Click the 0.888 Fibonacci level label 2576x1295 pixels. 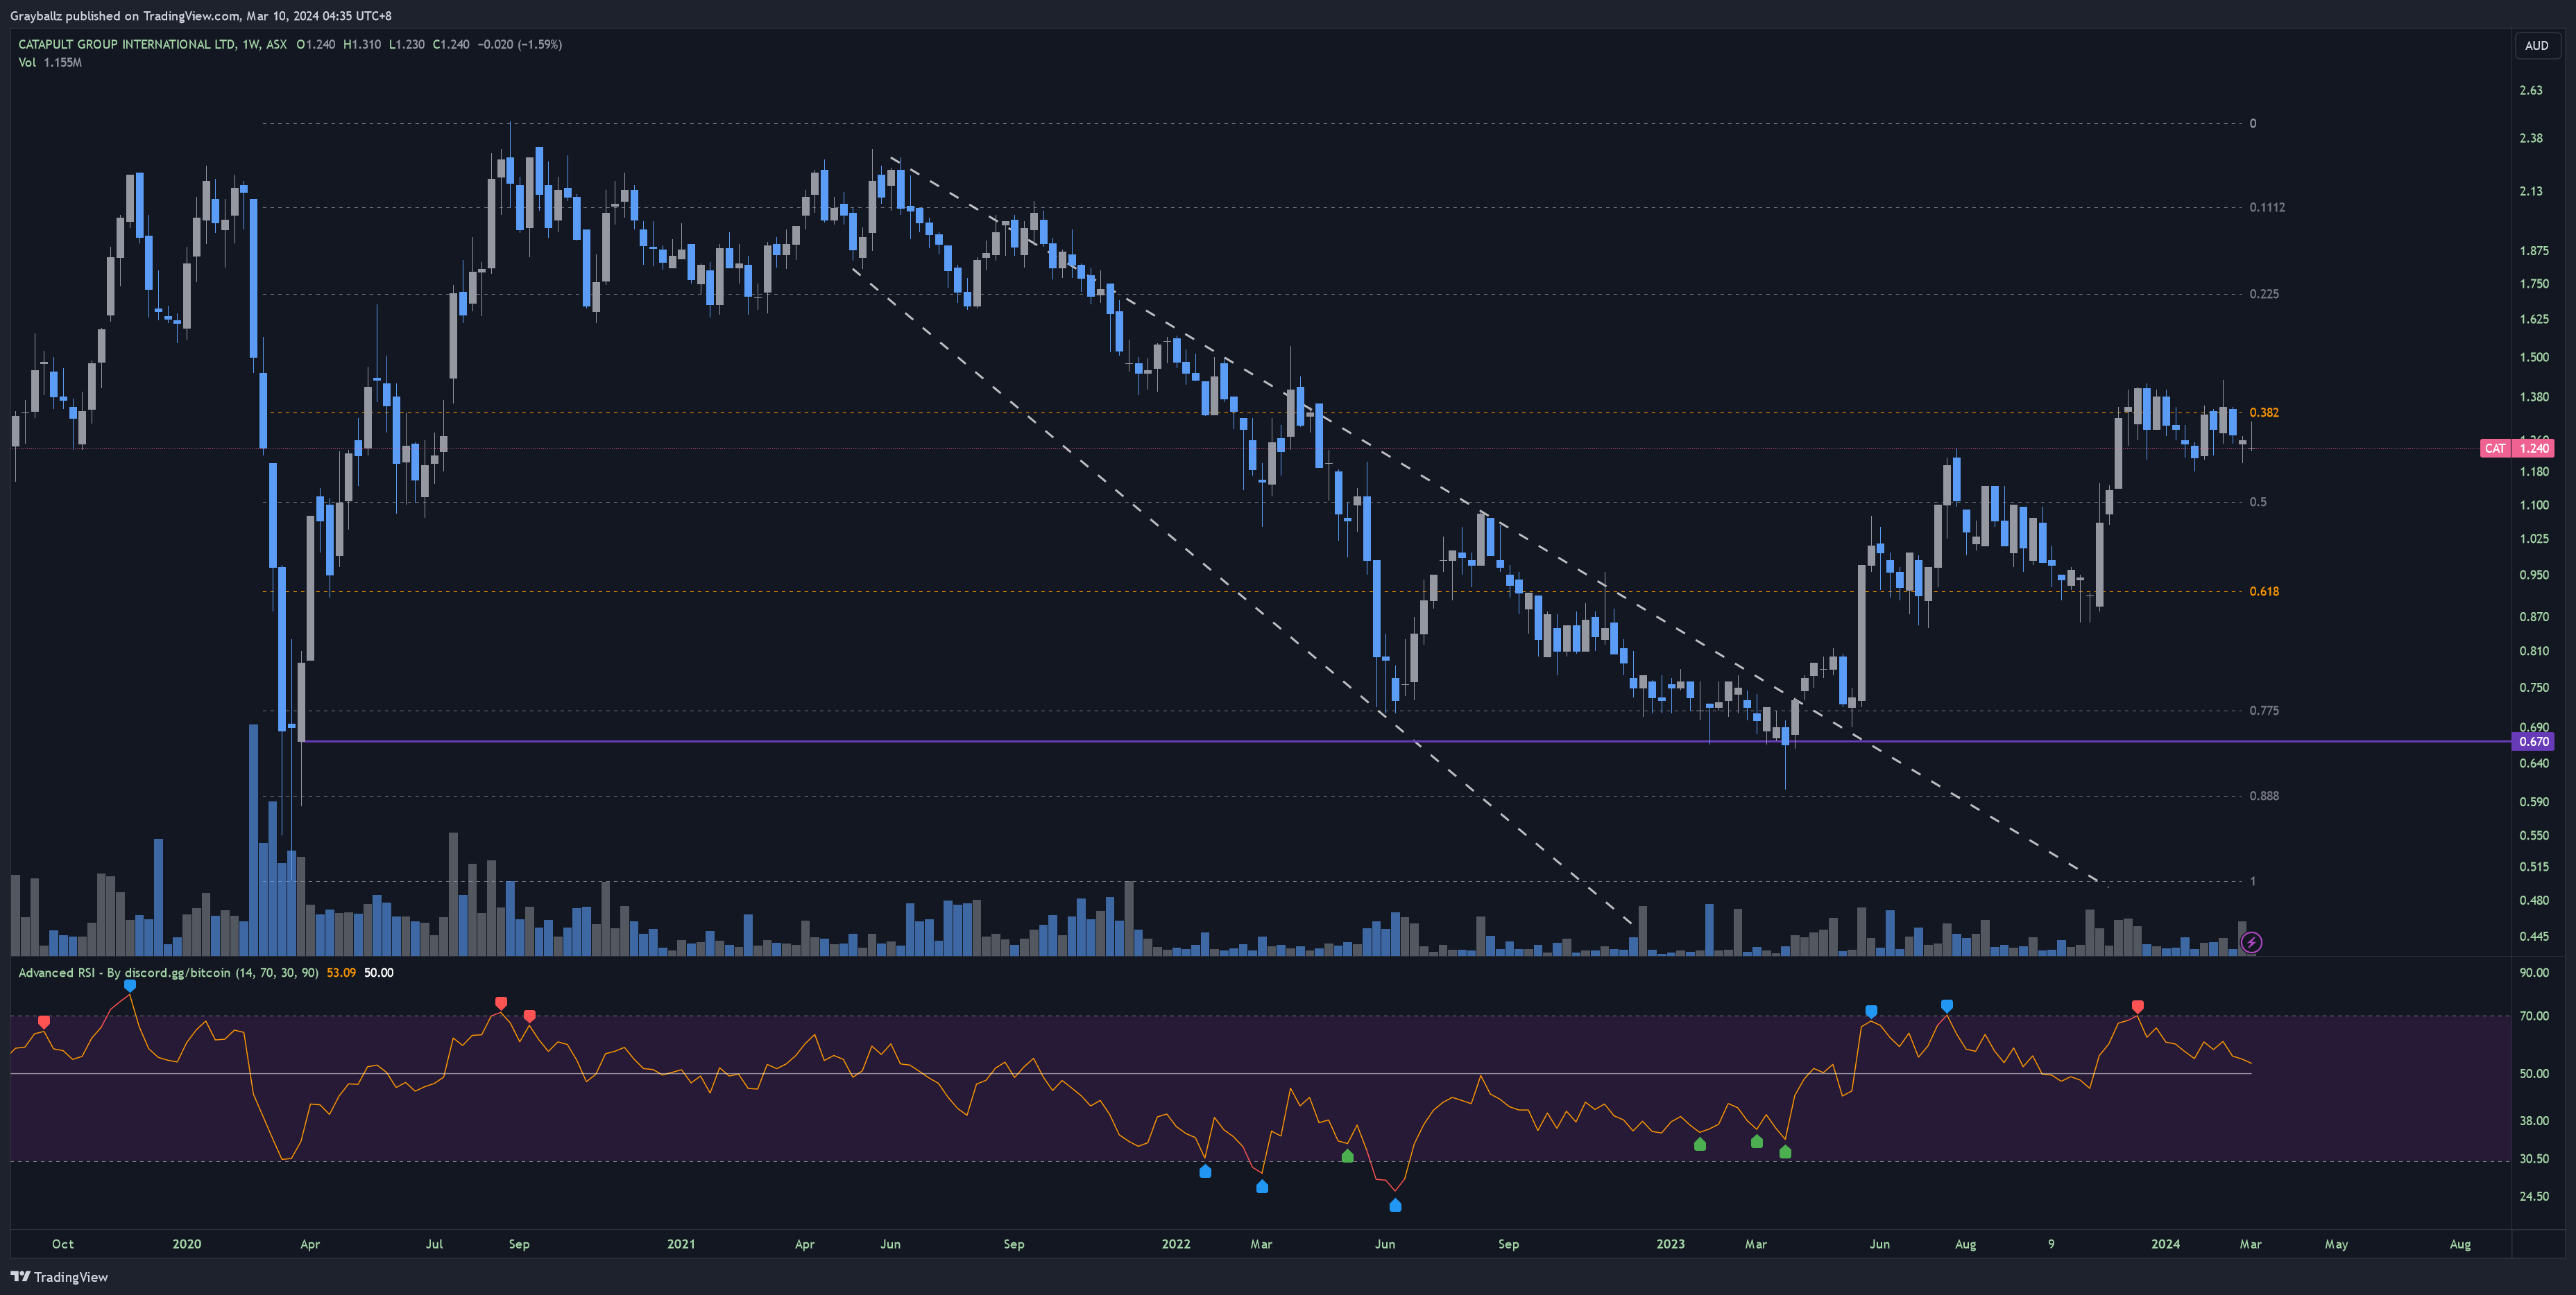(x=2264, y=795)
